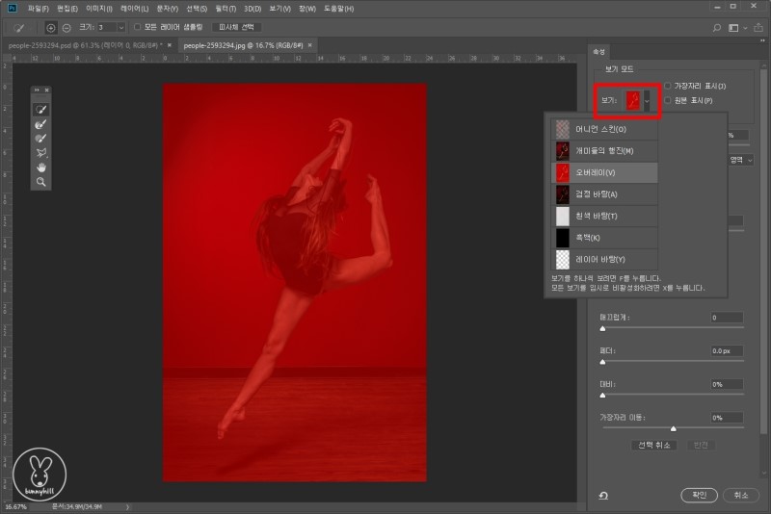The width and height of the screenshot is (771, 514).
Task: Enable the 원본 표시(P) checkbox
Action: tap(669, 100)
